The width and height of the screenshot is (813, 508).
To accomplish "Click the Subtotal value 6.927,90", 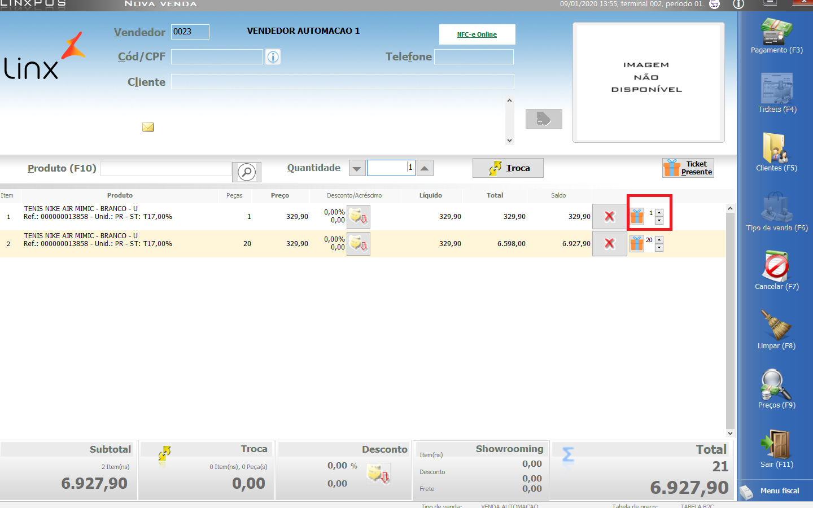I will [x=94, y=483].
